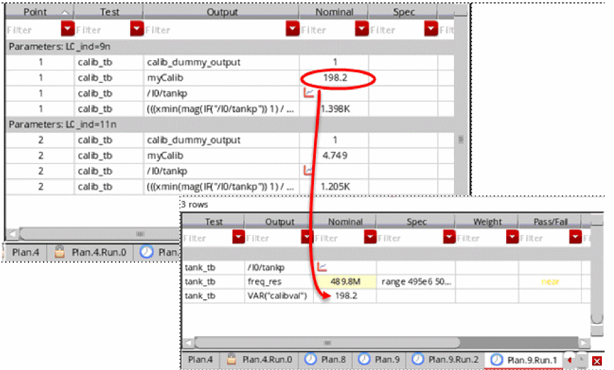Click the clock icon on Plan.9.Run.2 tab
The image size is (614, 370).
click(418, 359)
